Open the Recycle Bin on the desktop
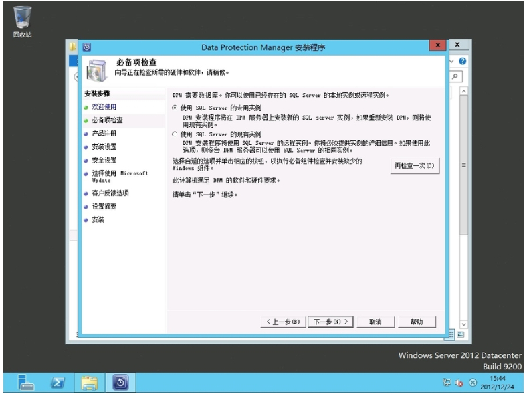Viewport: 527px width, 396px height. point(22,21)
